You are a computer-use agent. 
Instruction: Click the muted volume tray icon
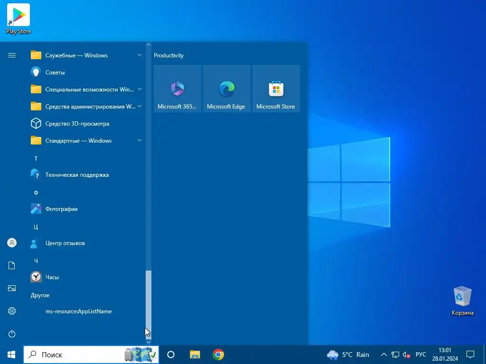[406, 355]
